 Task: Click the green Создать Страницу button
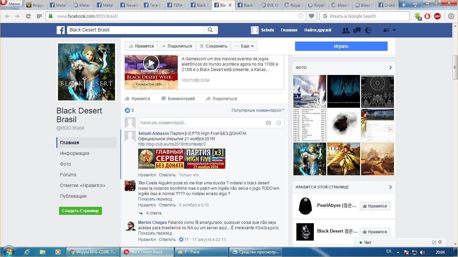point(80,211)
